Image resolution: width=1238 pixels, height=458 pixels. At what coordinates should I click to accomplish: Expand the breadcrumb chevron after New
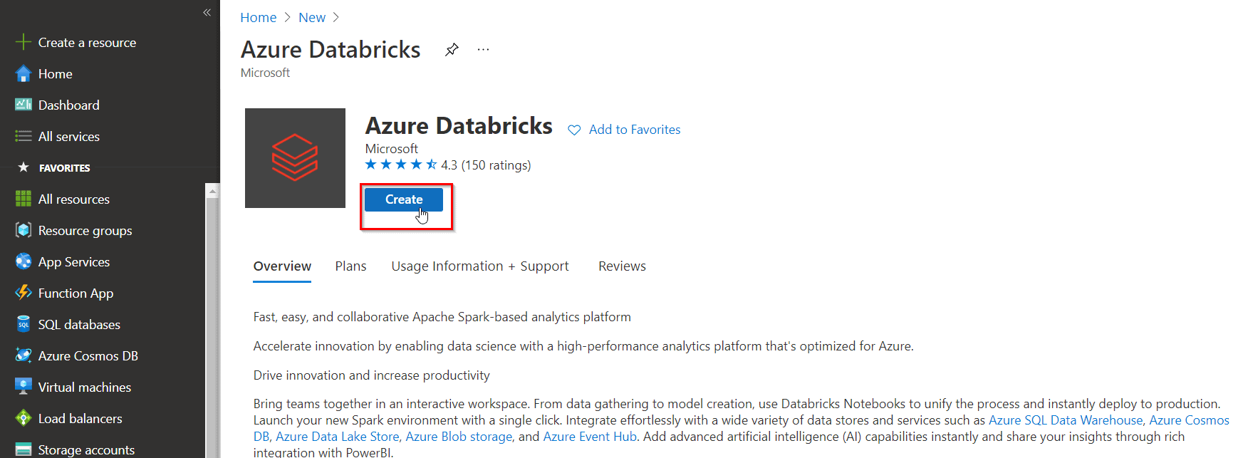tap(335, 16)
